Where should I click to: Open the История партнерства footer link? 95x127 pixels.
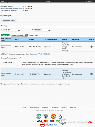tap(56, 110)
